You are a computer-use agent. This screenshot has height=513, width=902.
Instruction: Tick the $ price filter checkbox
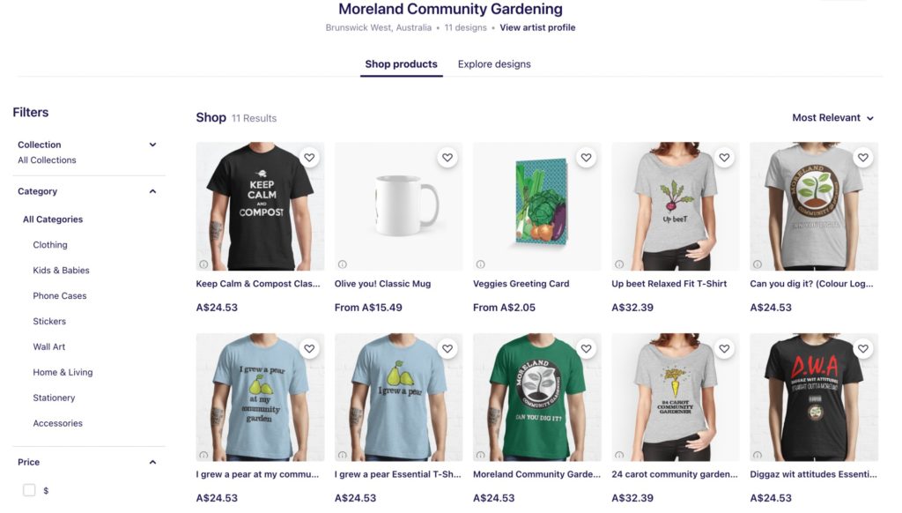29,490
